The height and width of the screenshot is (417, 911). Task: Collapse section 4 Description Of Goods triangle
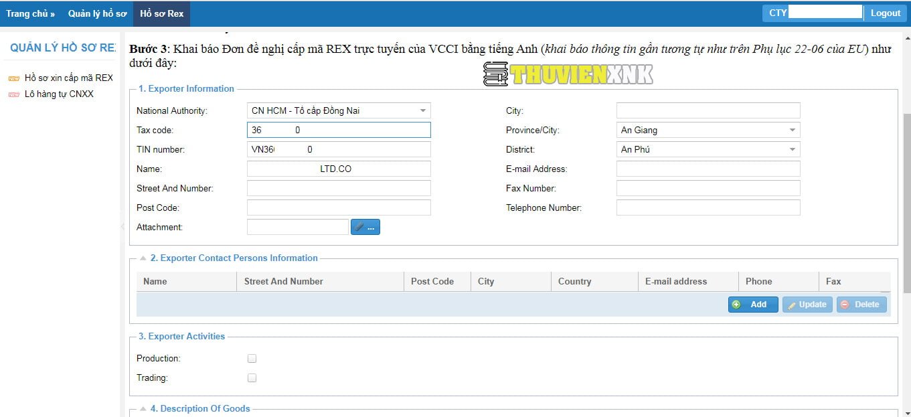143,408
